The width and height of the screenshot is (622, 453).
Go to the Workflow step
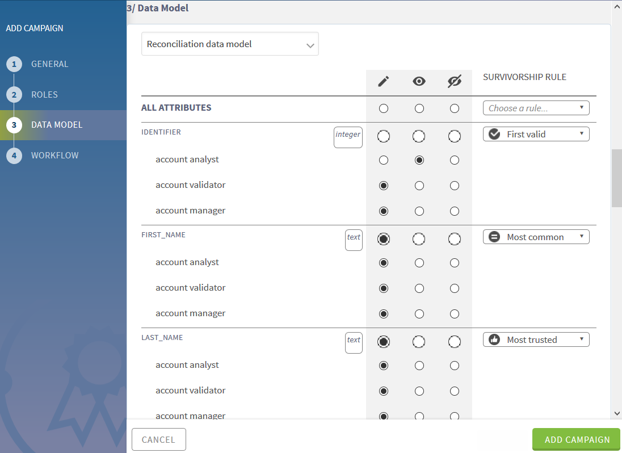pyautogui.click(x=54, y=156)
